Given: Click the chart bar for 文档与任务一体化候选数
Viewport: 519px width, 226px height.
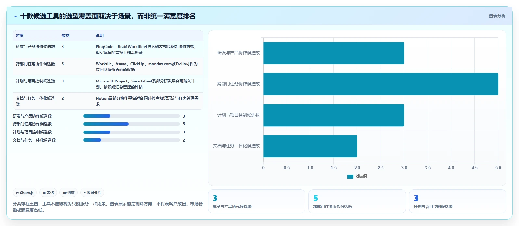Looking at the screenshot, I should coord(310,146).
